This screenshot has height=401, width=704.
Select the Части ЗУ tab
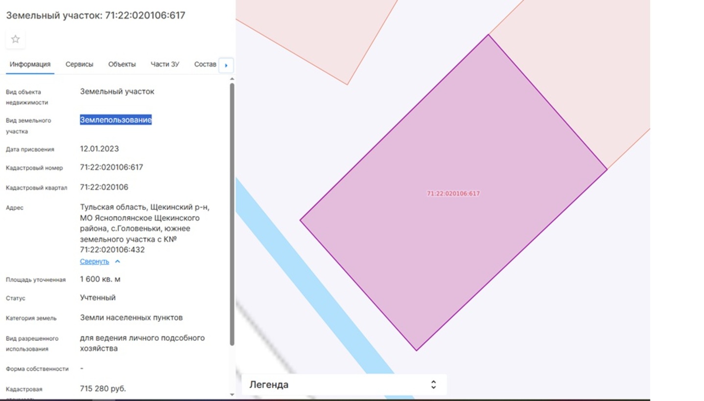coord(165,64)
